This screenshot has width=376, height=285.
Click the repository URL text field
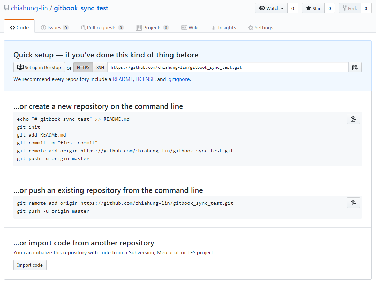228,67
